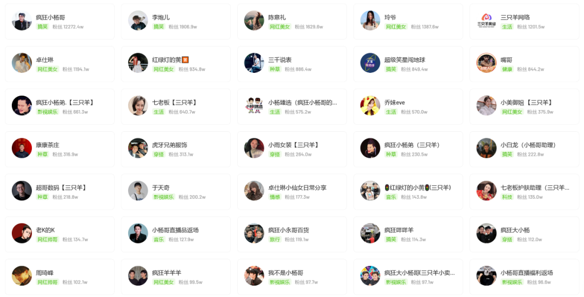Click the 陈意礼 name link
The height and width of the screenshot is (297, 584).
point(277,17)
